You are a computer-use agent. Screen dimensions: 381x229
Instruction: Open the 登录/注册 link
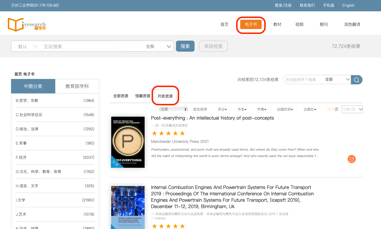tap(283, 5)
